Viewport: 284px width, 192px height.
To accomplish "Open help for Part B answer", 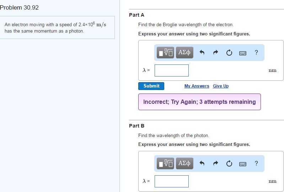I will click(x=256, y=163).
